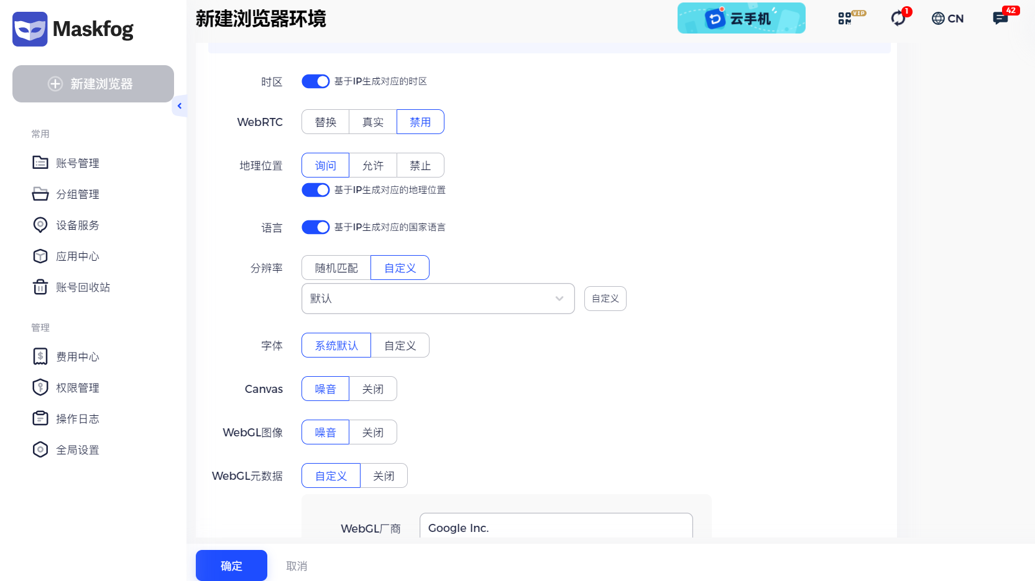This screenshot has height=581, width=1035.
Task: Open 账号管理 menu item
Action: (x=78, y=163)
